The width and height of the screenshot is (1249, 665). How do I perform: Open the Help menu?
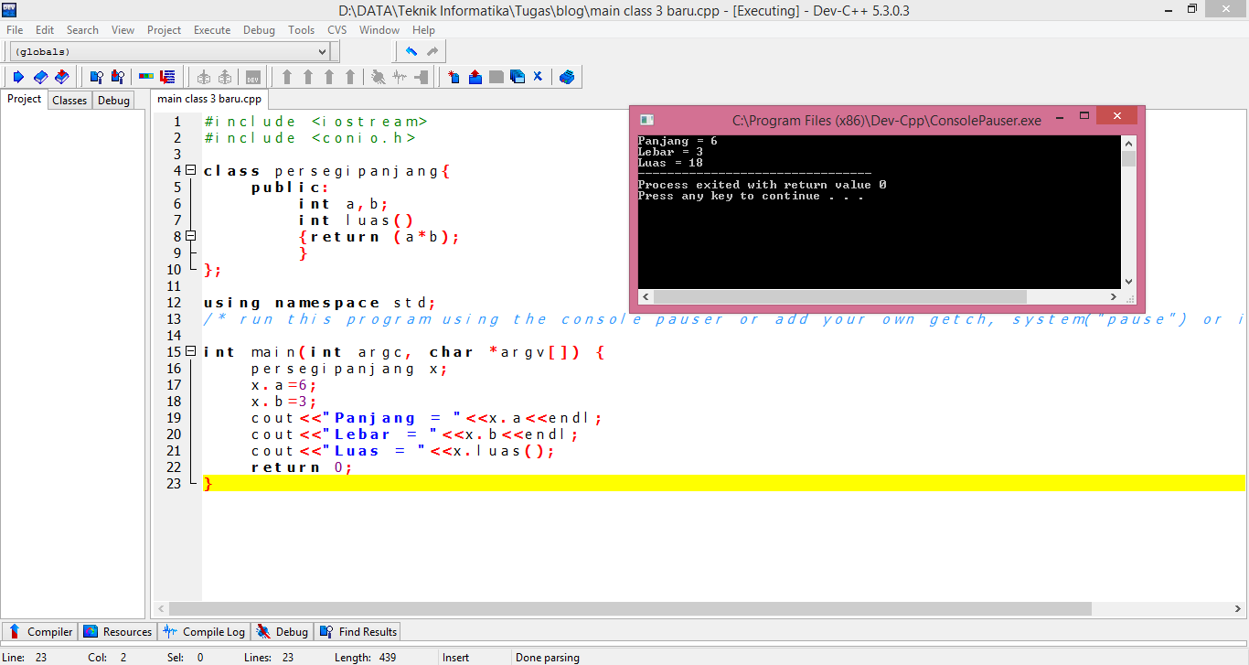point(423,30)
